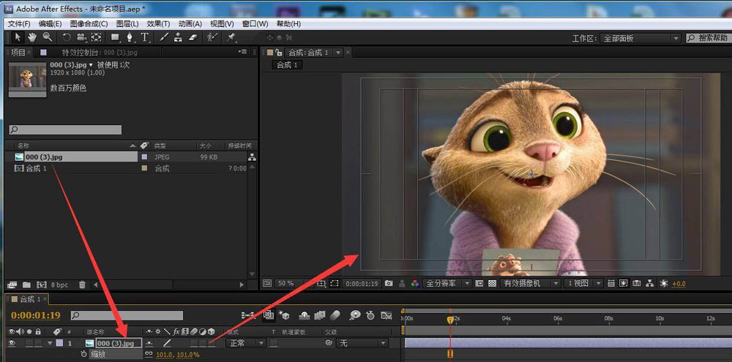
Task: Select the Clone Stamp tool
Action: tap(179, 37)
